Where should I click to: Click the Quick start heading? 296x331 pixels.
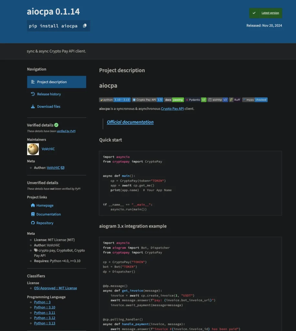(x=111, y=140)
